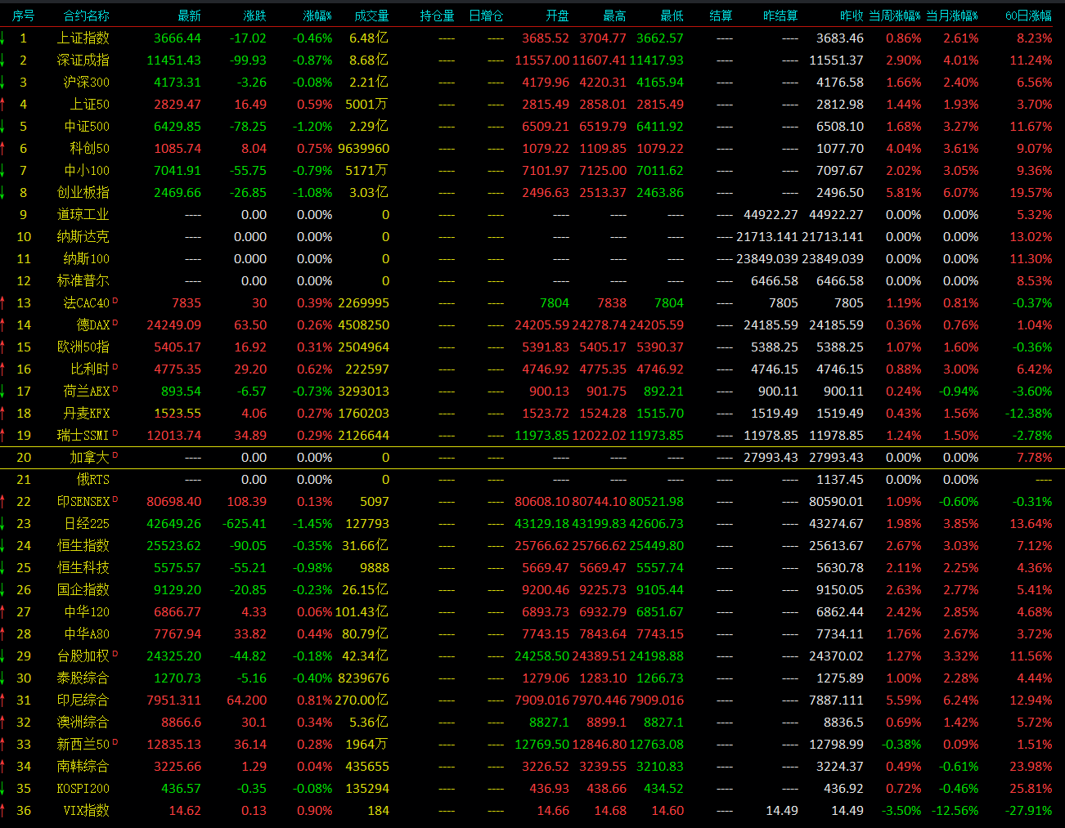The height and width of the screenshot is (828, 1065).
Task: Click the red up arrow on row 4
Action: click(x=2, y=105)
